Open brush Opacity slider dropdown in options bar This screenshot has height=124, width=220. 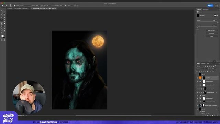39,6
